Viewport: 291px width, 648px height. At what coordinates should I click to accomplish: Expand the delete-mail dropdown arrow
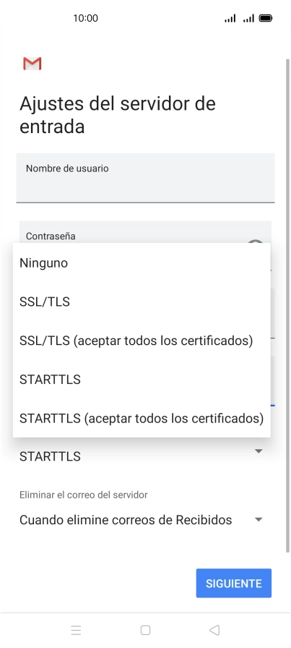tap(259, 520)
